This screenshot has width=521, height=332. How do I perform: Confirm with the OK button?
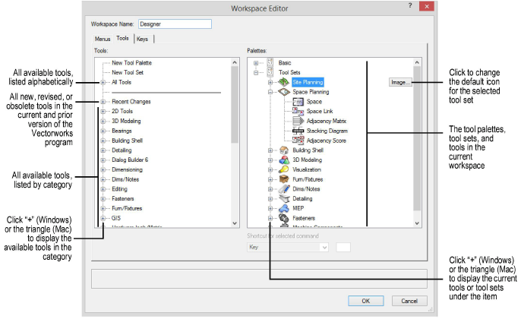click(366, 301)
